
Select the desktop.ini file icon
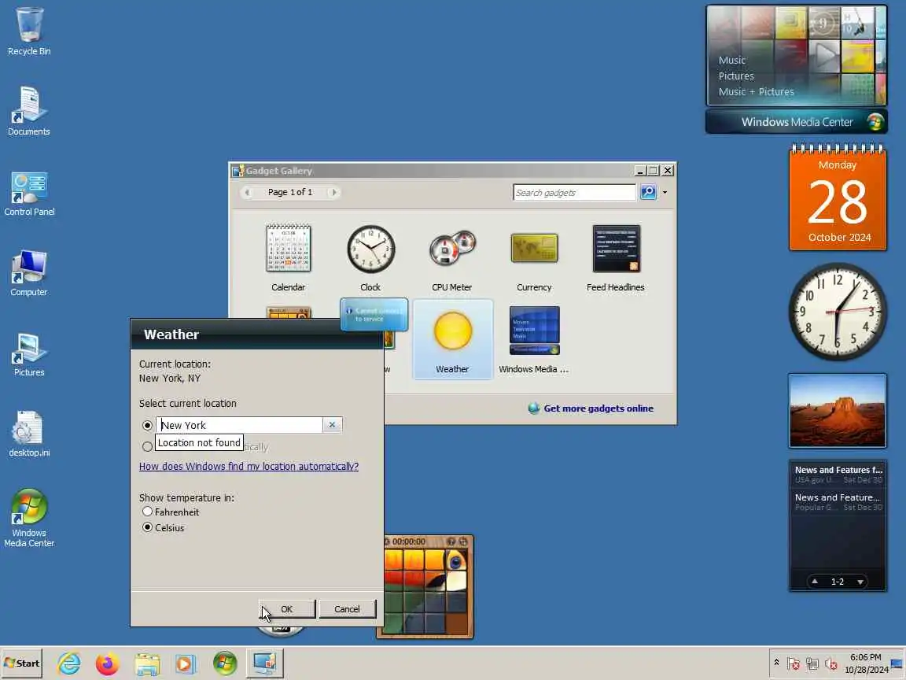pyautogui.click(x=29, y=434)
